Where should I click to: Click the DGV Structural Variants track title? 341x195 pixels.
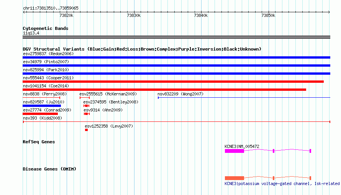[x=142, y=49]
